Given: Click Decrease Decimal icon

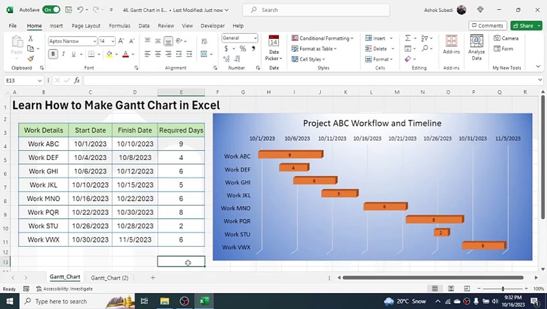Looking at the screenshot, I should [x=237, y=59].
